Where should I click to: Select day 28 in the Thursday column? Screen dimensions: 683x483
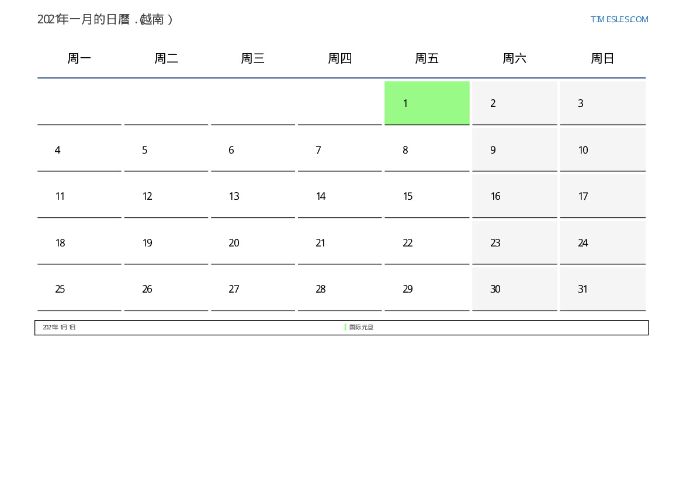click(340, 289)
